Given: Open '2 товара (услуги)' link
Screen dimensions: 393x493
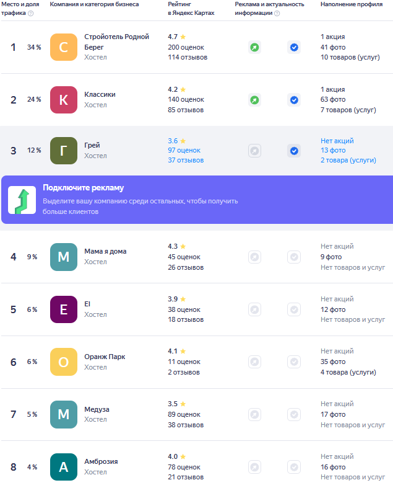Looking at the screenshot, I should 348,161.
